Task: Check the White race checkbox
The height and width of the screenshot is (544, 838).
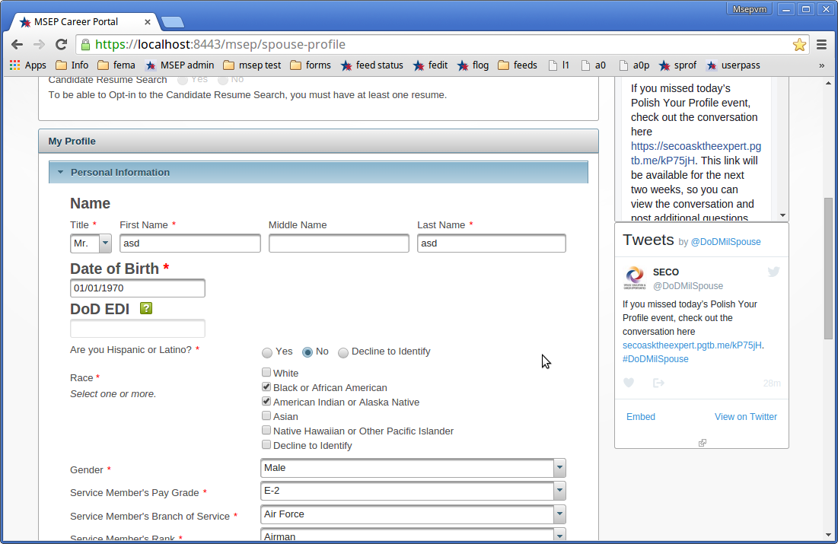Action: 266,372
